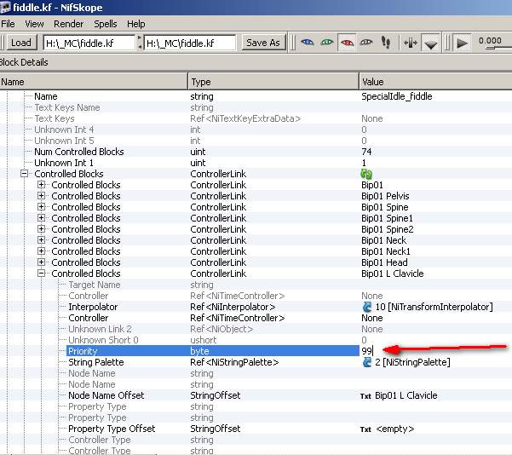The width and height of the screenshot is (512, 455).
Task: Expand the Bip01 Neck1 Controlled Blocks row
Action: point(41,251)
